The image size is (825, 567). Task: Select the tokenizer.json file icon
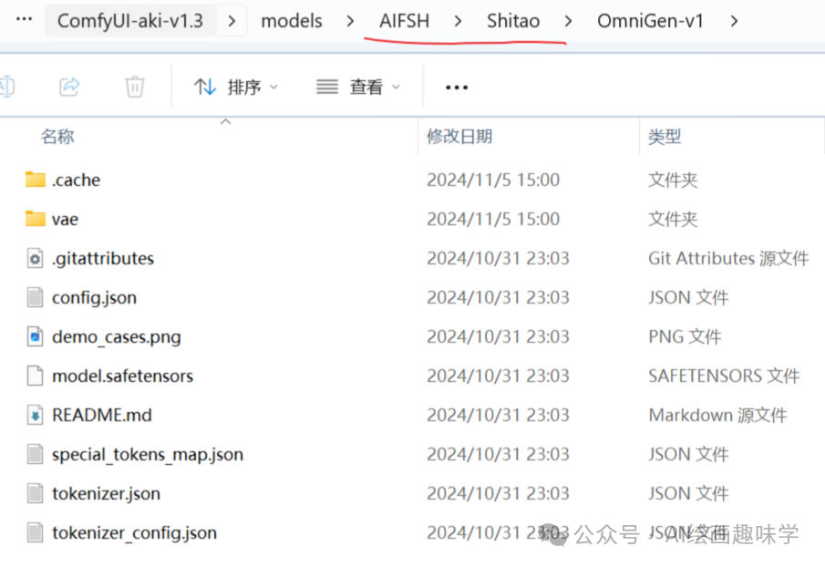click(x=36, y=493)
